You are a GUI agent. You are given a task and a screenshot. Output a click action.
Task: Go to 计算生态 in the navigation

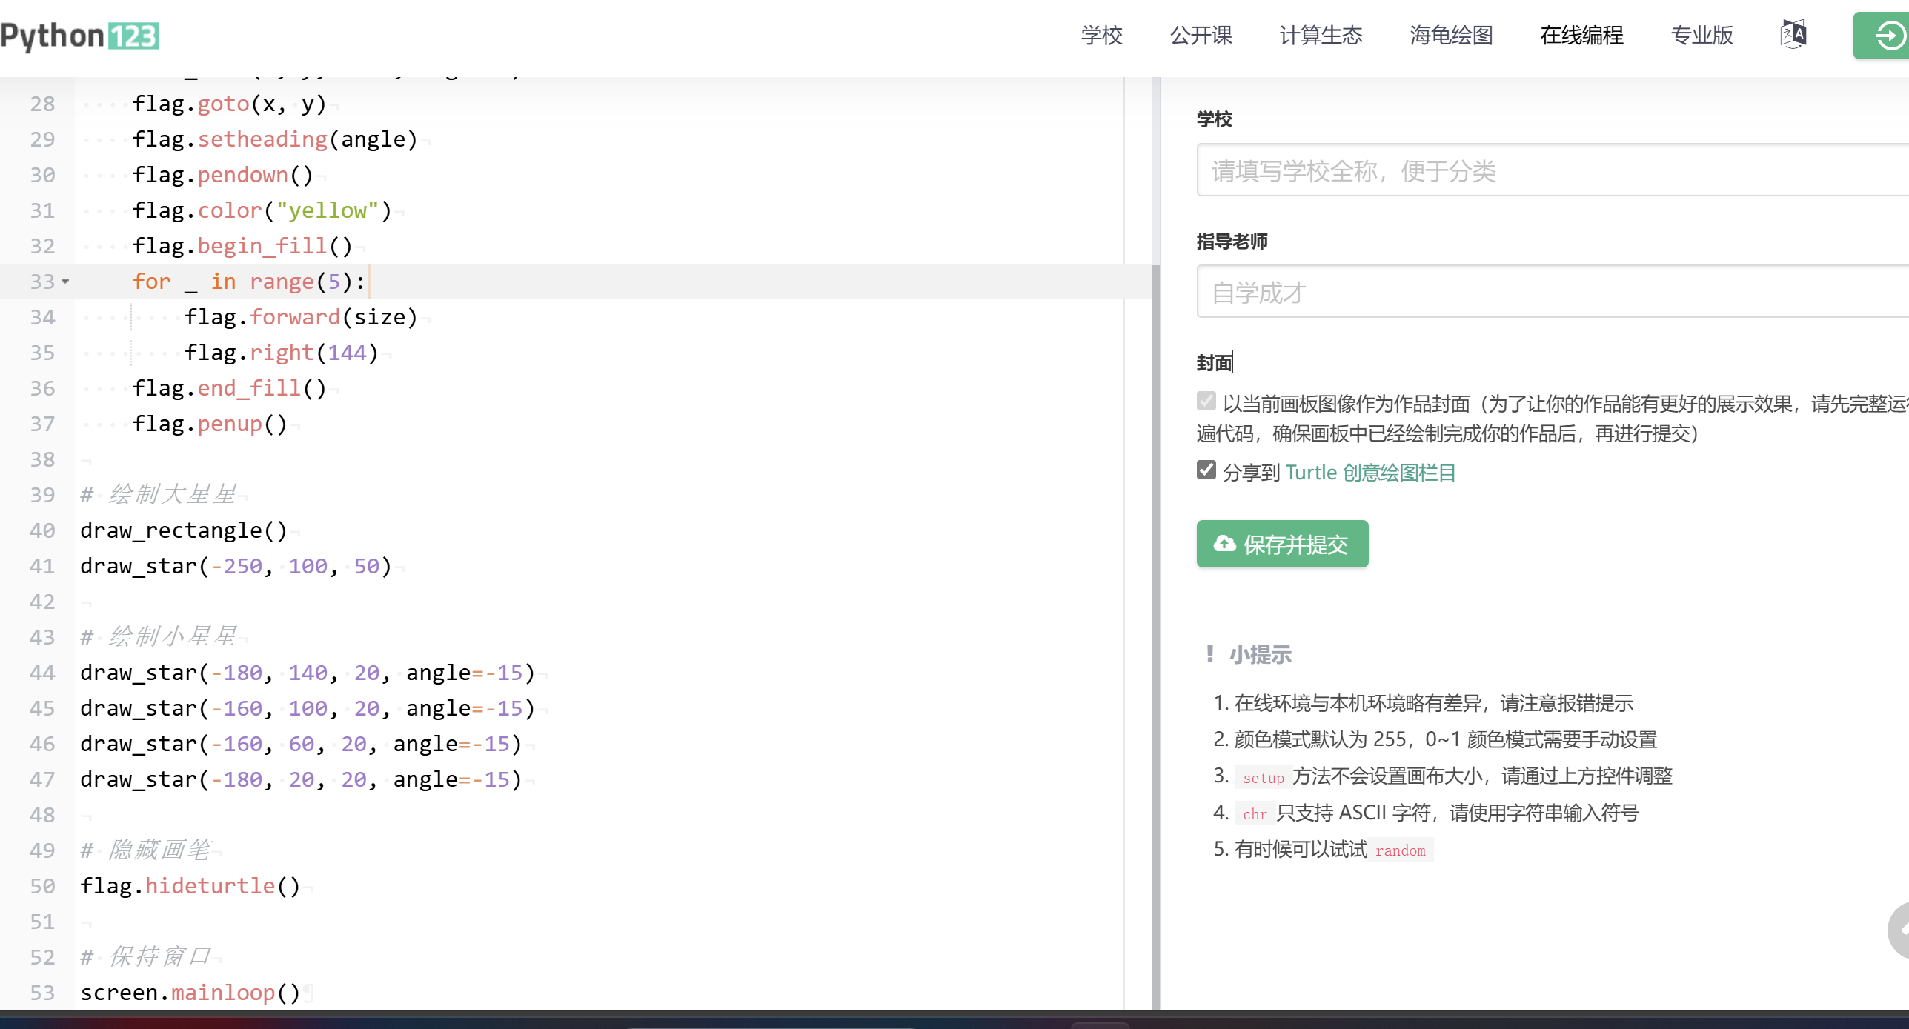1321,36
